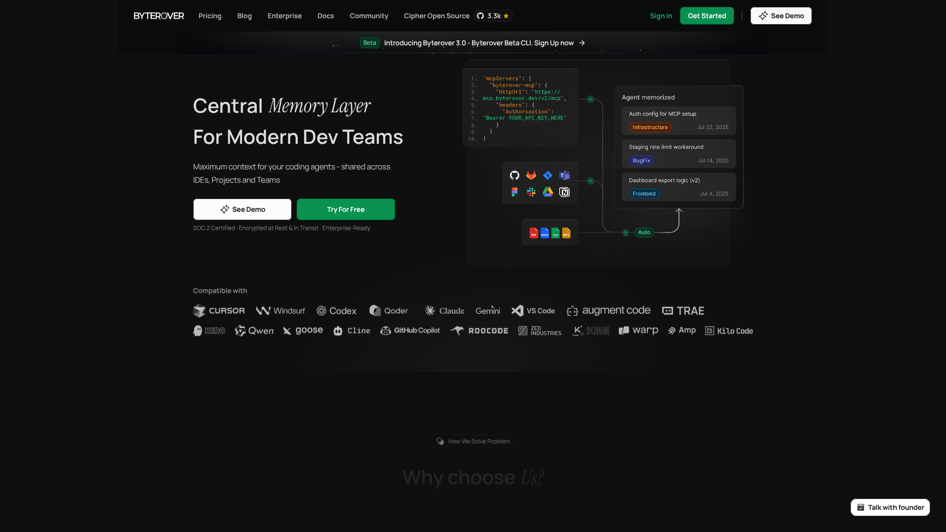
Task: Click the red PDF file icon
Action: 534,233
